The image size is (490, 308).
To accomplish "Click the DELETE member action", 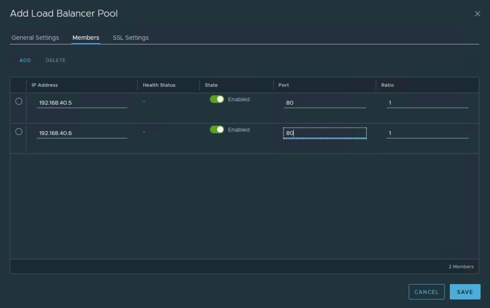I will (x=56, y=60).
